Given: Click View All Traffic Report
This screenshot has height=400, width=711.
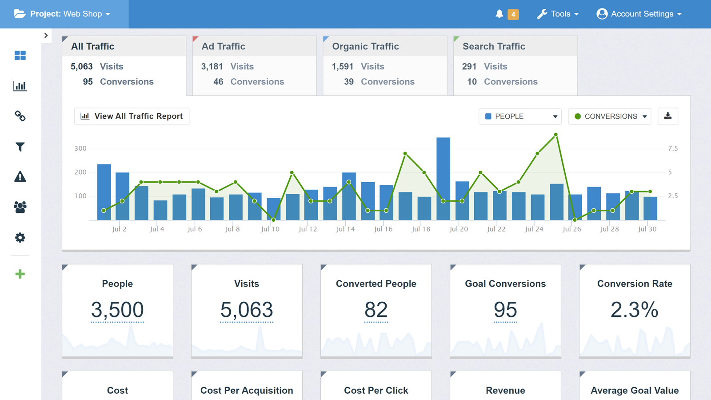Looking at the screenshot, I should [132, 116].
